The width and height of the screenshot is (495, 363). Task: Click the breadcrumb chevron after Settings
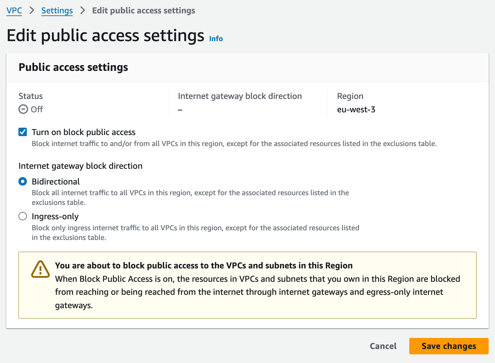pos(82,10)
